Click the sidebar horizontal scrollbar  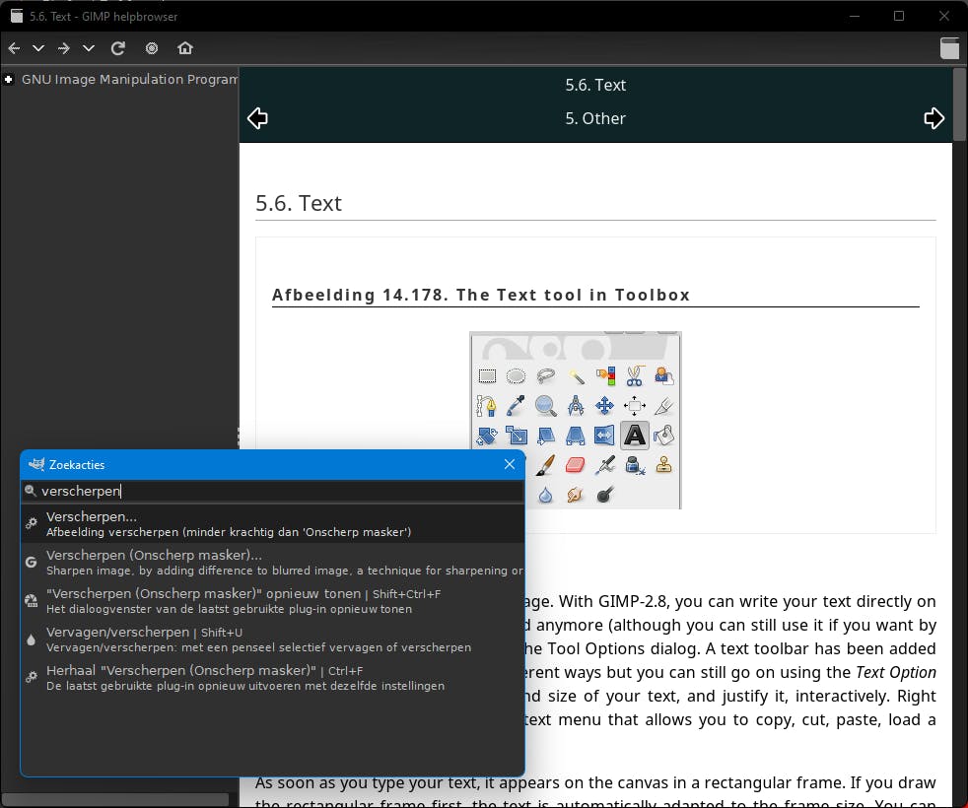[117, 800]
